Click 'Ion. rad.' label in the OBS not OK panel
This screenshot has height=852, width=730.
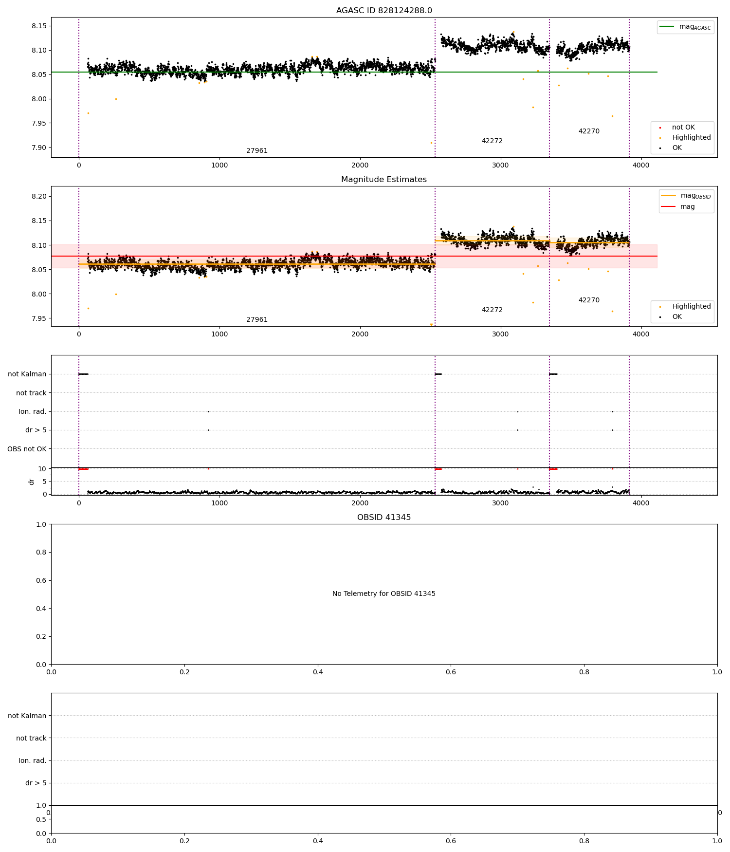[x=33, y=412]
